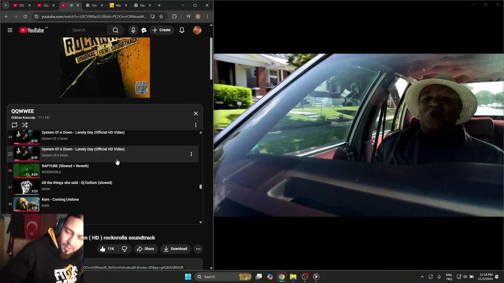Screen dimensions: 504x283
Task: Click the sparkle icon beside the microphone
Action: (x=144, y=30)
